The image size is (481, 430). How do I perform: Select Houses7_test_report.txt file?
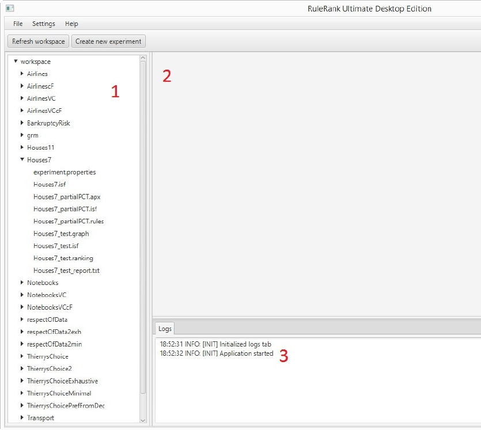click(66, 271)
